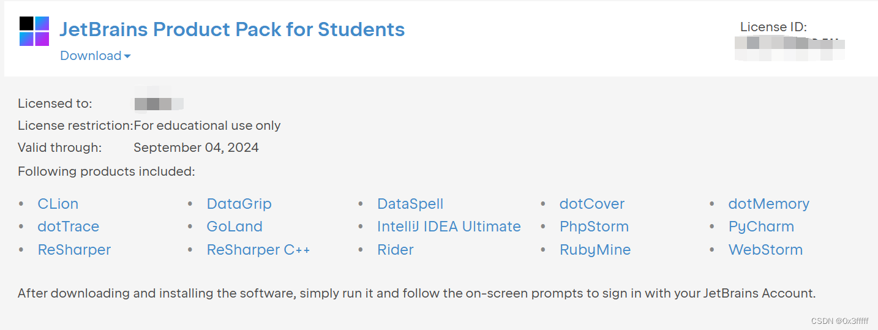Open IntelliJ IDEA Ultimate link
The image size is (878, 330).
click(449, 227)
